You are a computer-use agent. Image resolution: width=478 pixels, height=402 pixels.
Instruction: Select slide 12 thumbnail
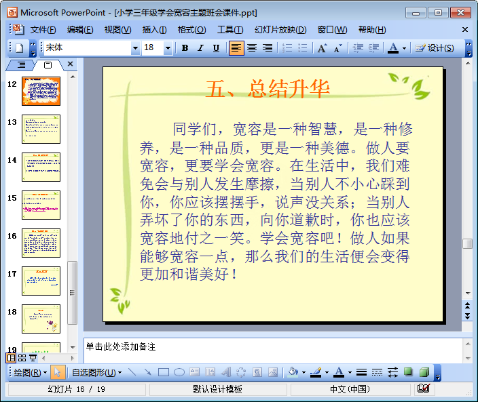pyautogui.click(x=41, y=91)
